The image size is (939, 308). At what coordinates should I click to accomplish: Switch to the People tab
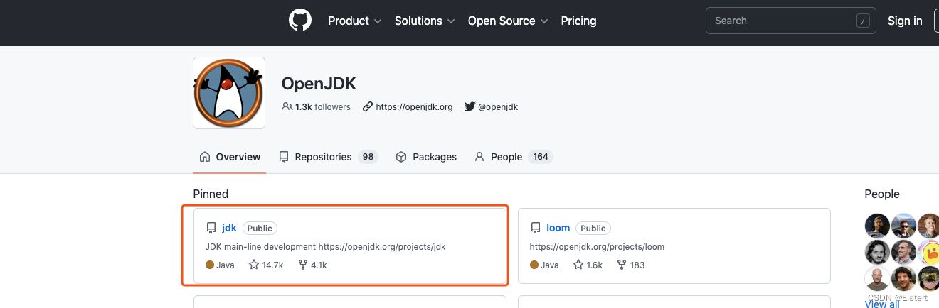point(514,157)
